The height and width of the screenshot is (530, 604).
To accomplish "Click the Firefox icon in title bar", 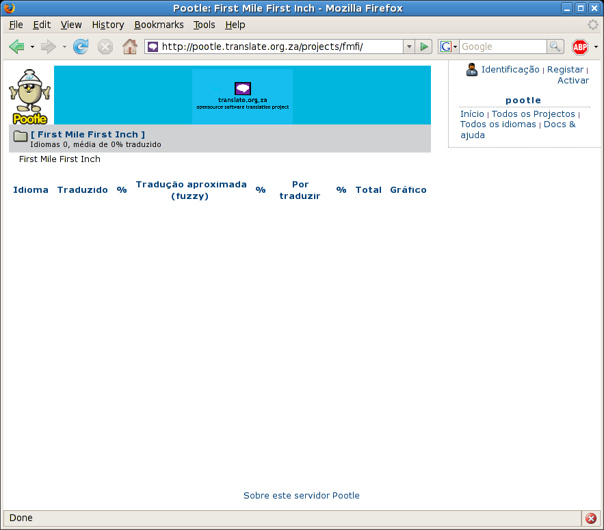I will [10, 8].
